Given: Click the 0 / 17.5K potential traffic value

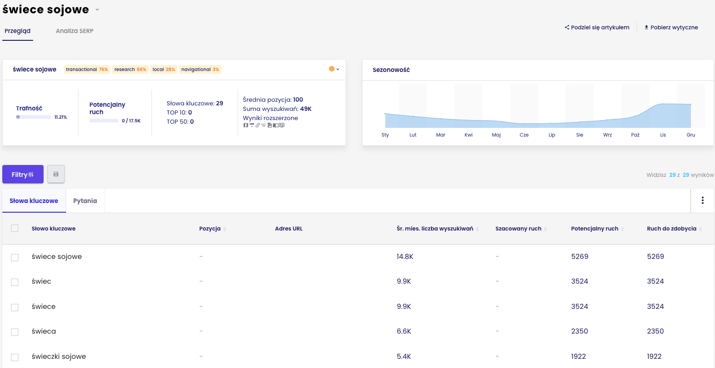Looking at the screenshot, I should coord(131,121).
